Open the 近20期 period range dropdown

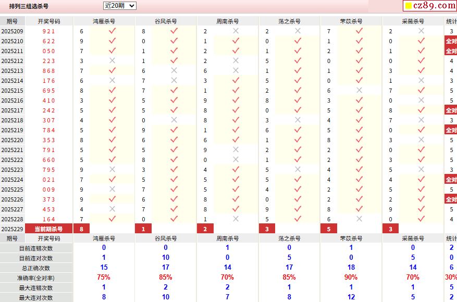point(119,6)
